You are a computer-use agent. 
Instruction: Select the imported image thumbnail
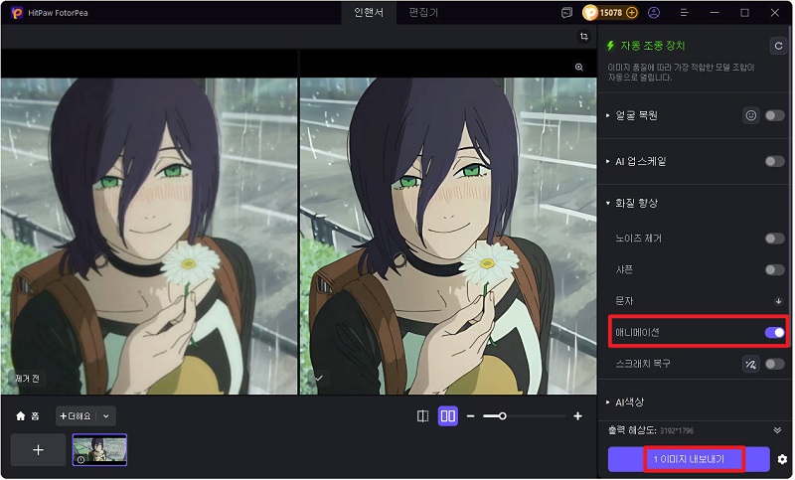tap(99, 449)
